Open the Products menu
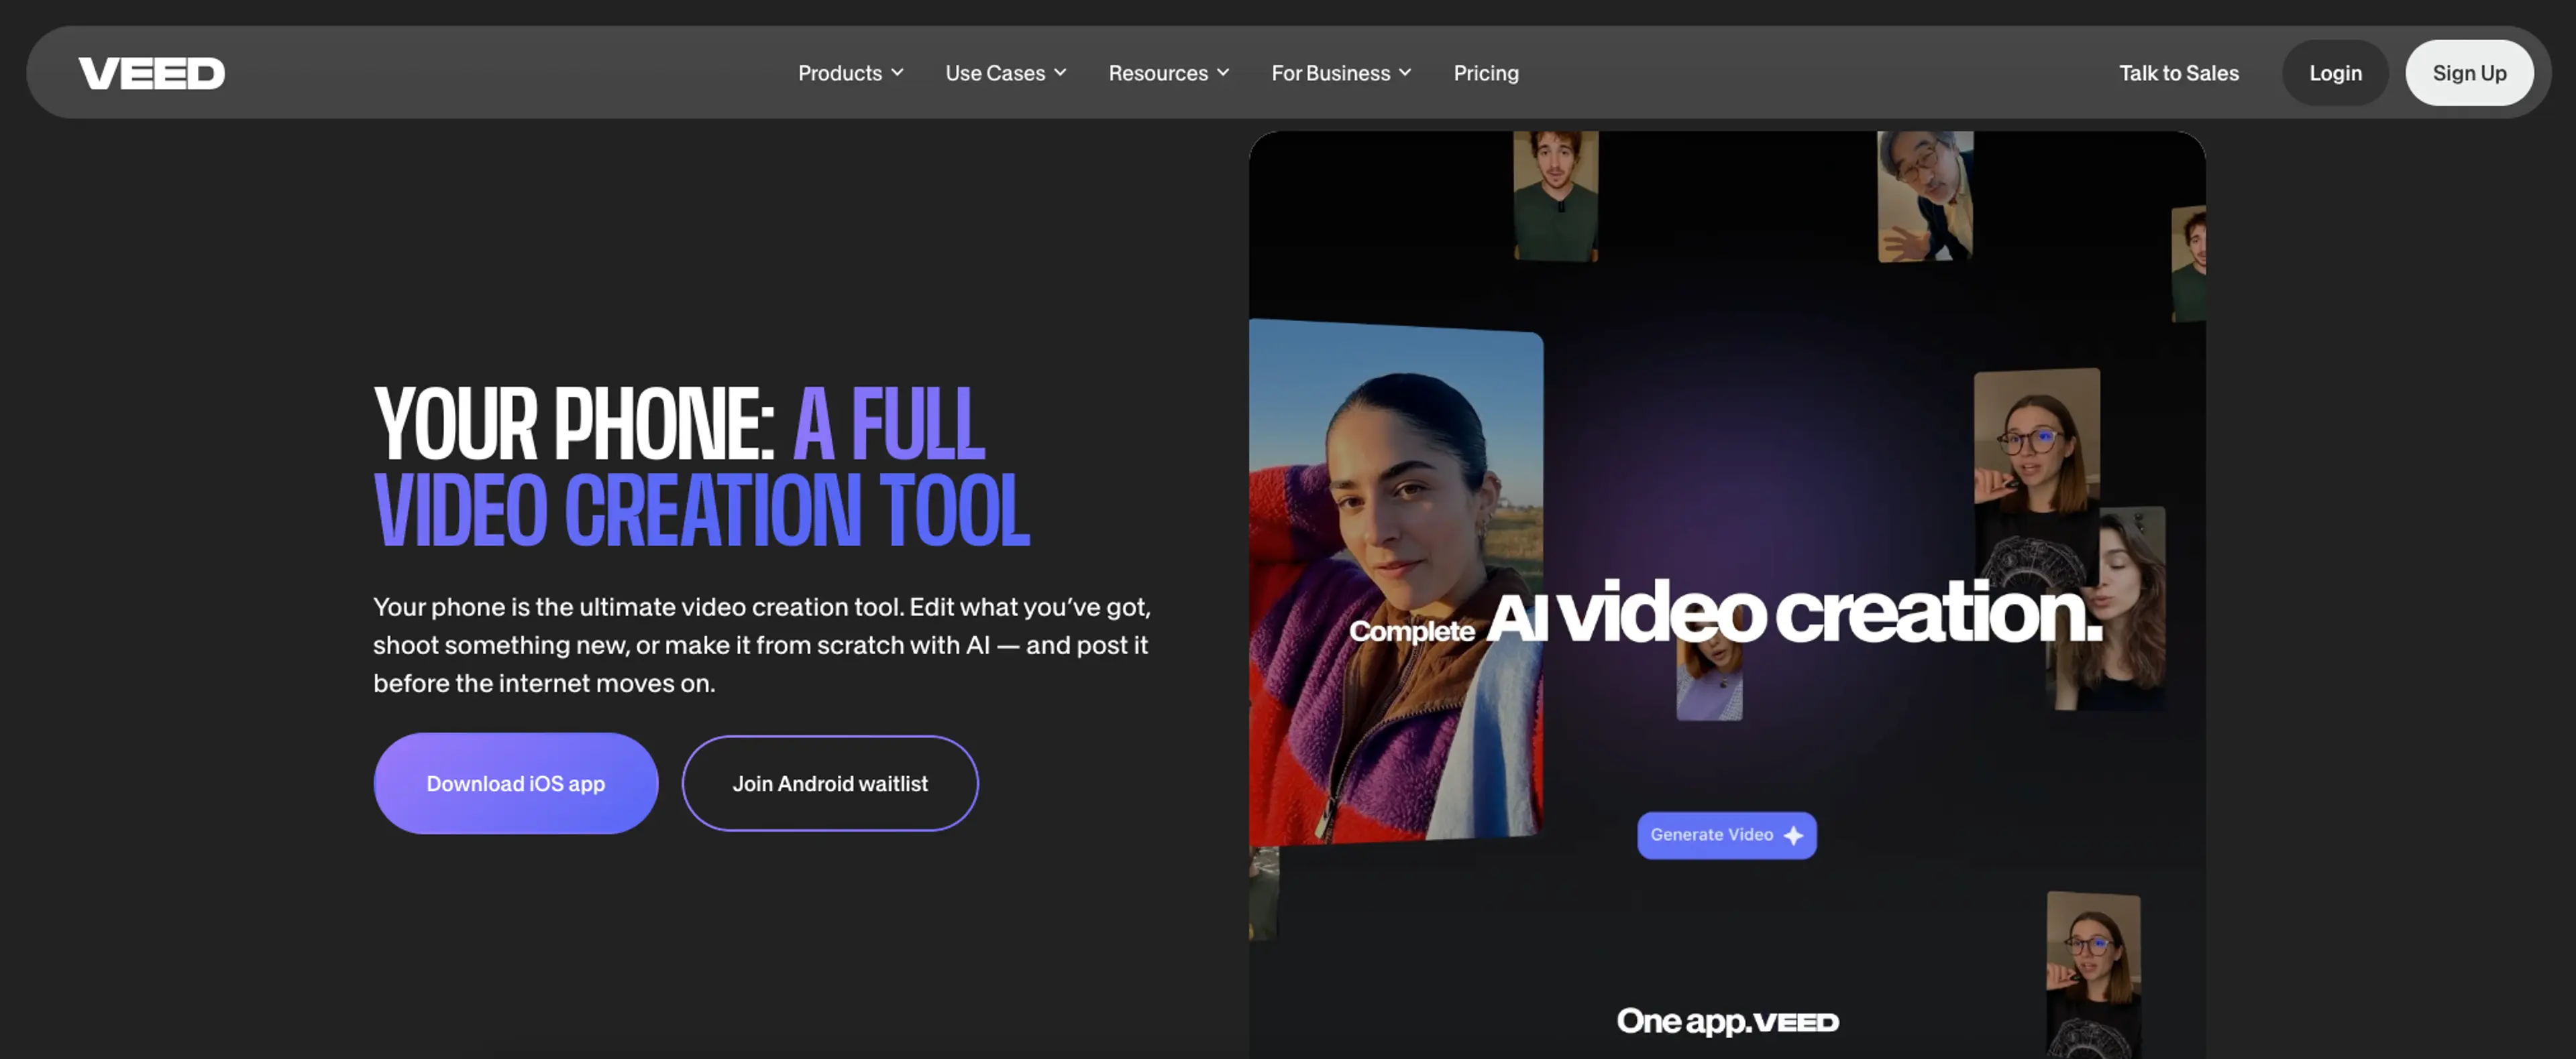The image size is (2576, 1059). pos(850,73)
